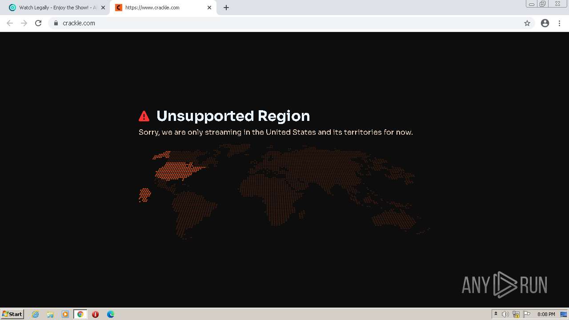
Task: Click the Show desktop button
Action: pyautogui.click(x=565, y=314)
